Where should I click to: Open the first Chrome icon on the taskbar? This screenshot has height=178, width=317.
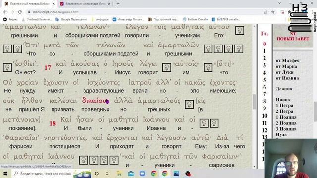[154, 174]
